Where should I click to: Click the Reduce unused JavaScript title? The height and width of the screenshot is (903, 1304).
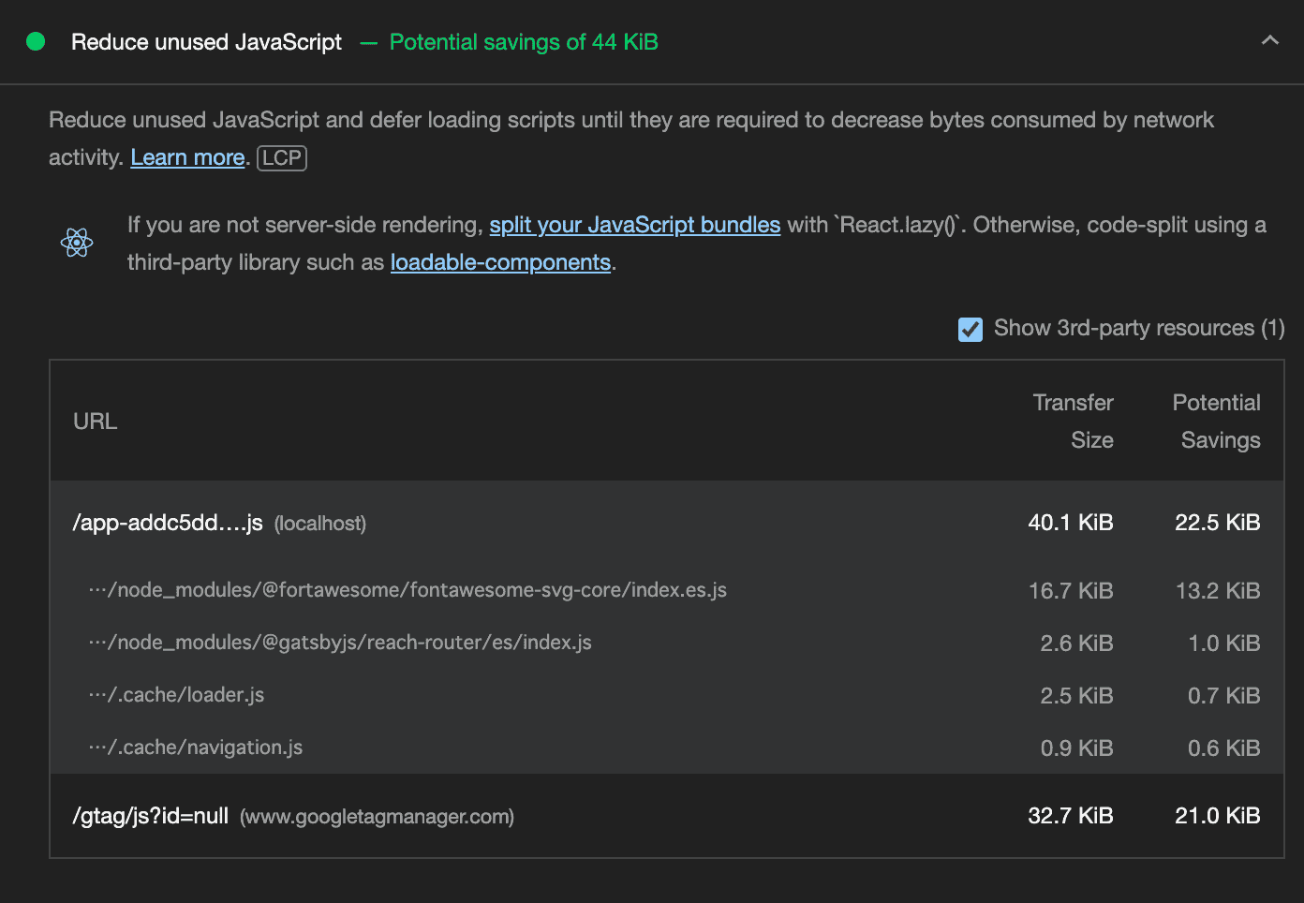(206, 42)
